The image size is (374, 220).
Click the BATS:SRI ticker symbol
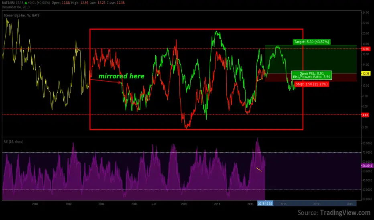[8, 3]
